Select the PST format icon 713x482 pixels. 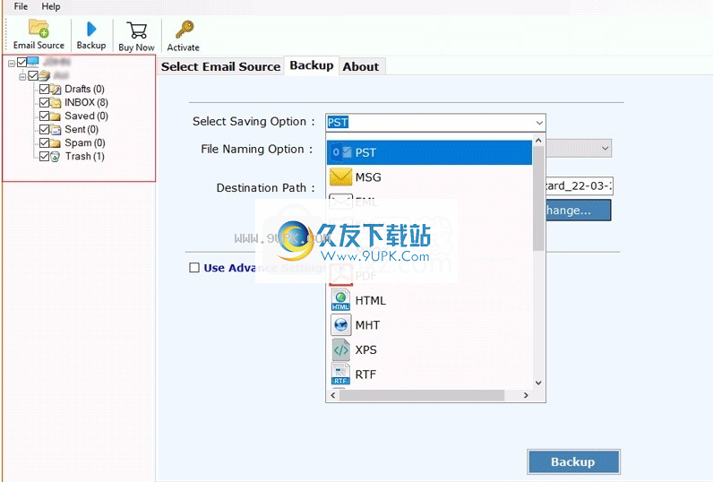(341, 152)
